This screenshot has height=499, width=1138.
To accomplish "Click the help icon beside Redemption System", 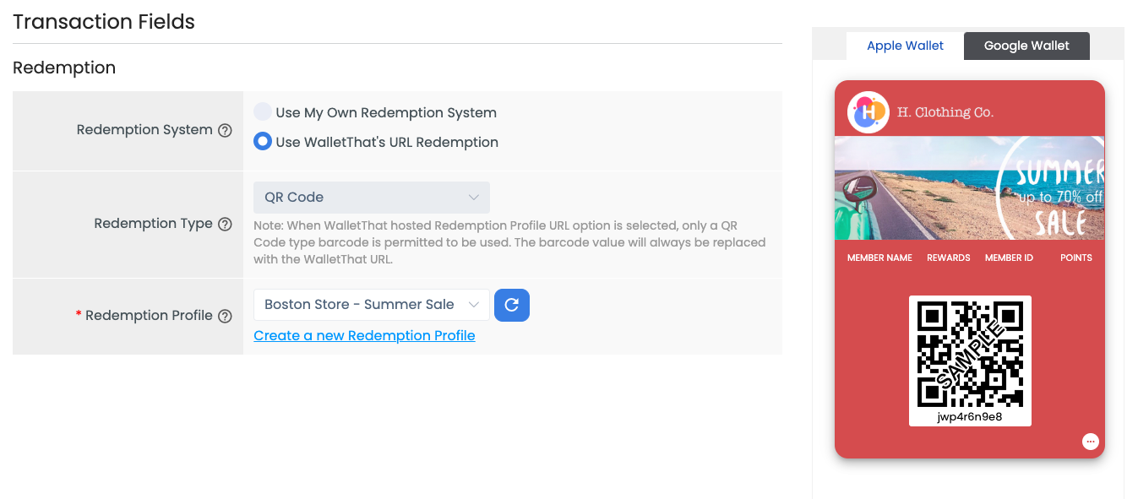I will pyautogui.click(x=225, y=130).
